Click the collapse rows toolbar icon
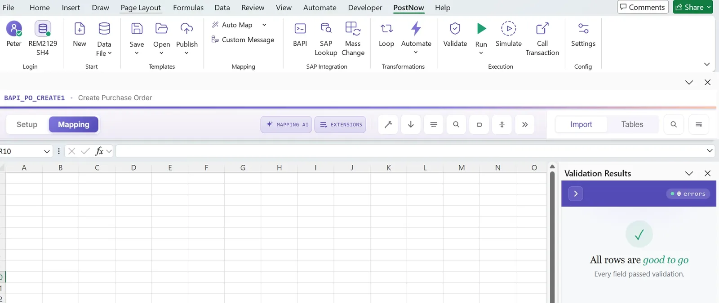 click(x=502, y=124)
